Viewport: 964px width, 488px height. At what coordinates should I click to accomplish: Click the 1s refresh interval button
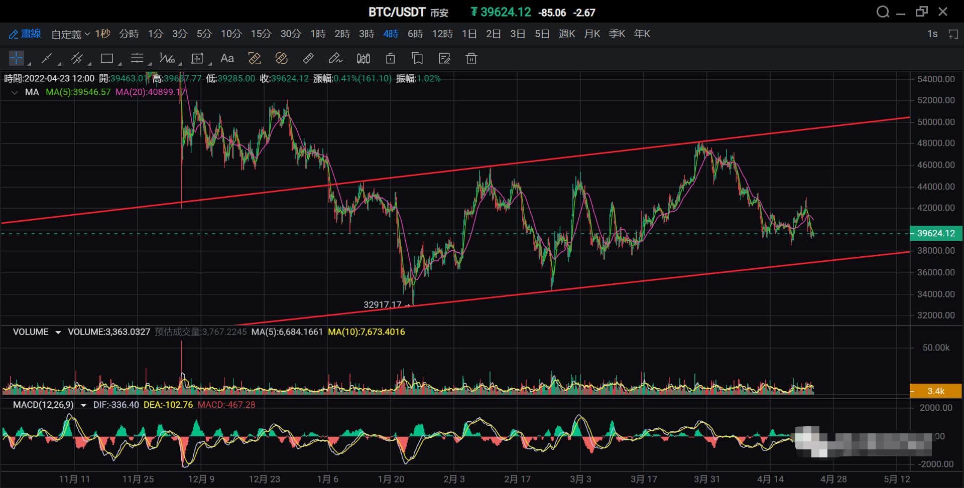pyautogui.click(x=932, y=34)
